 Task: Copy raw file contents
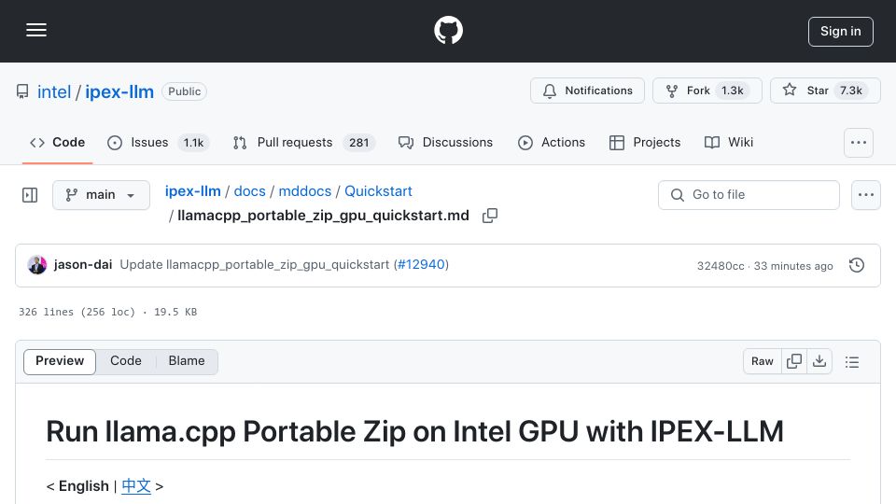(x=794, y=362)
